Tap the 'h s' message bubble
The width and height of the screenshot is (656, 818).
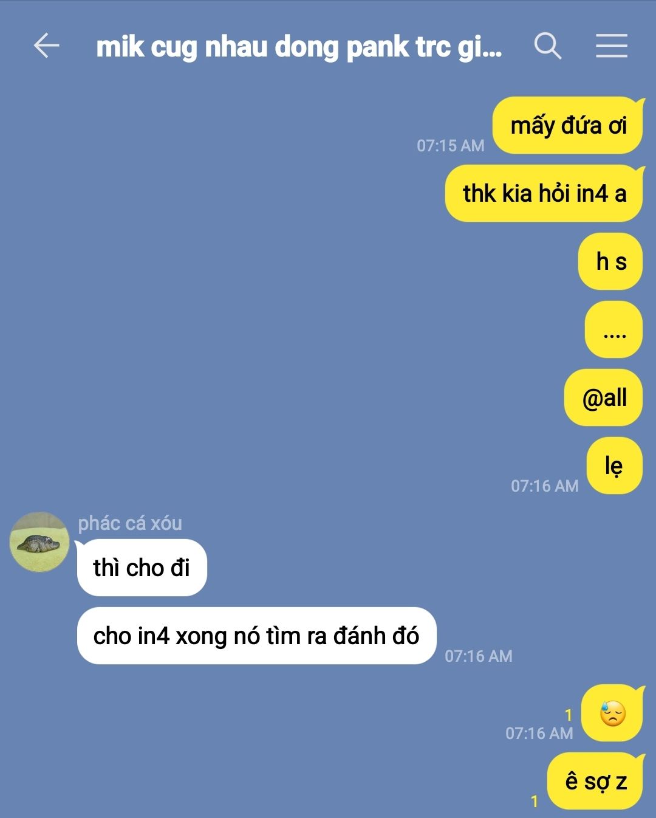point(610,261)
